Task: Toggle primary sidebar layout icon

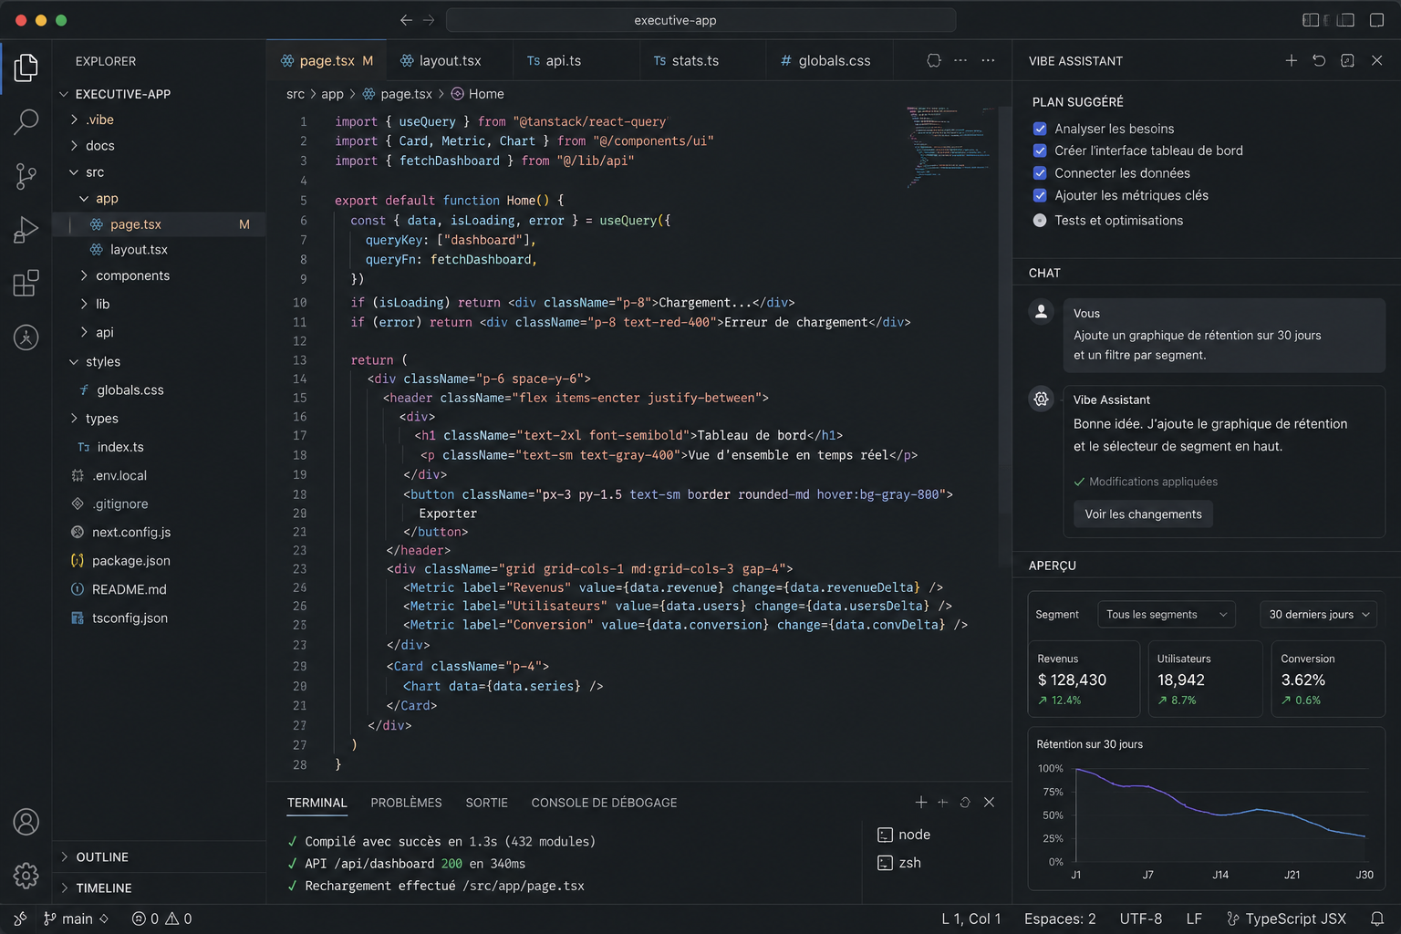Action: pyautogui.click(x=1311, y=20)
